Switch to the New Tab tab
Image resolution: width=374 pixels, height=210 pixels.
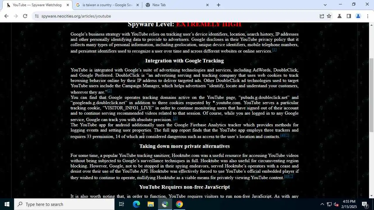point(177,5)
